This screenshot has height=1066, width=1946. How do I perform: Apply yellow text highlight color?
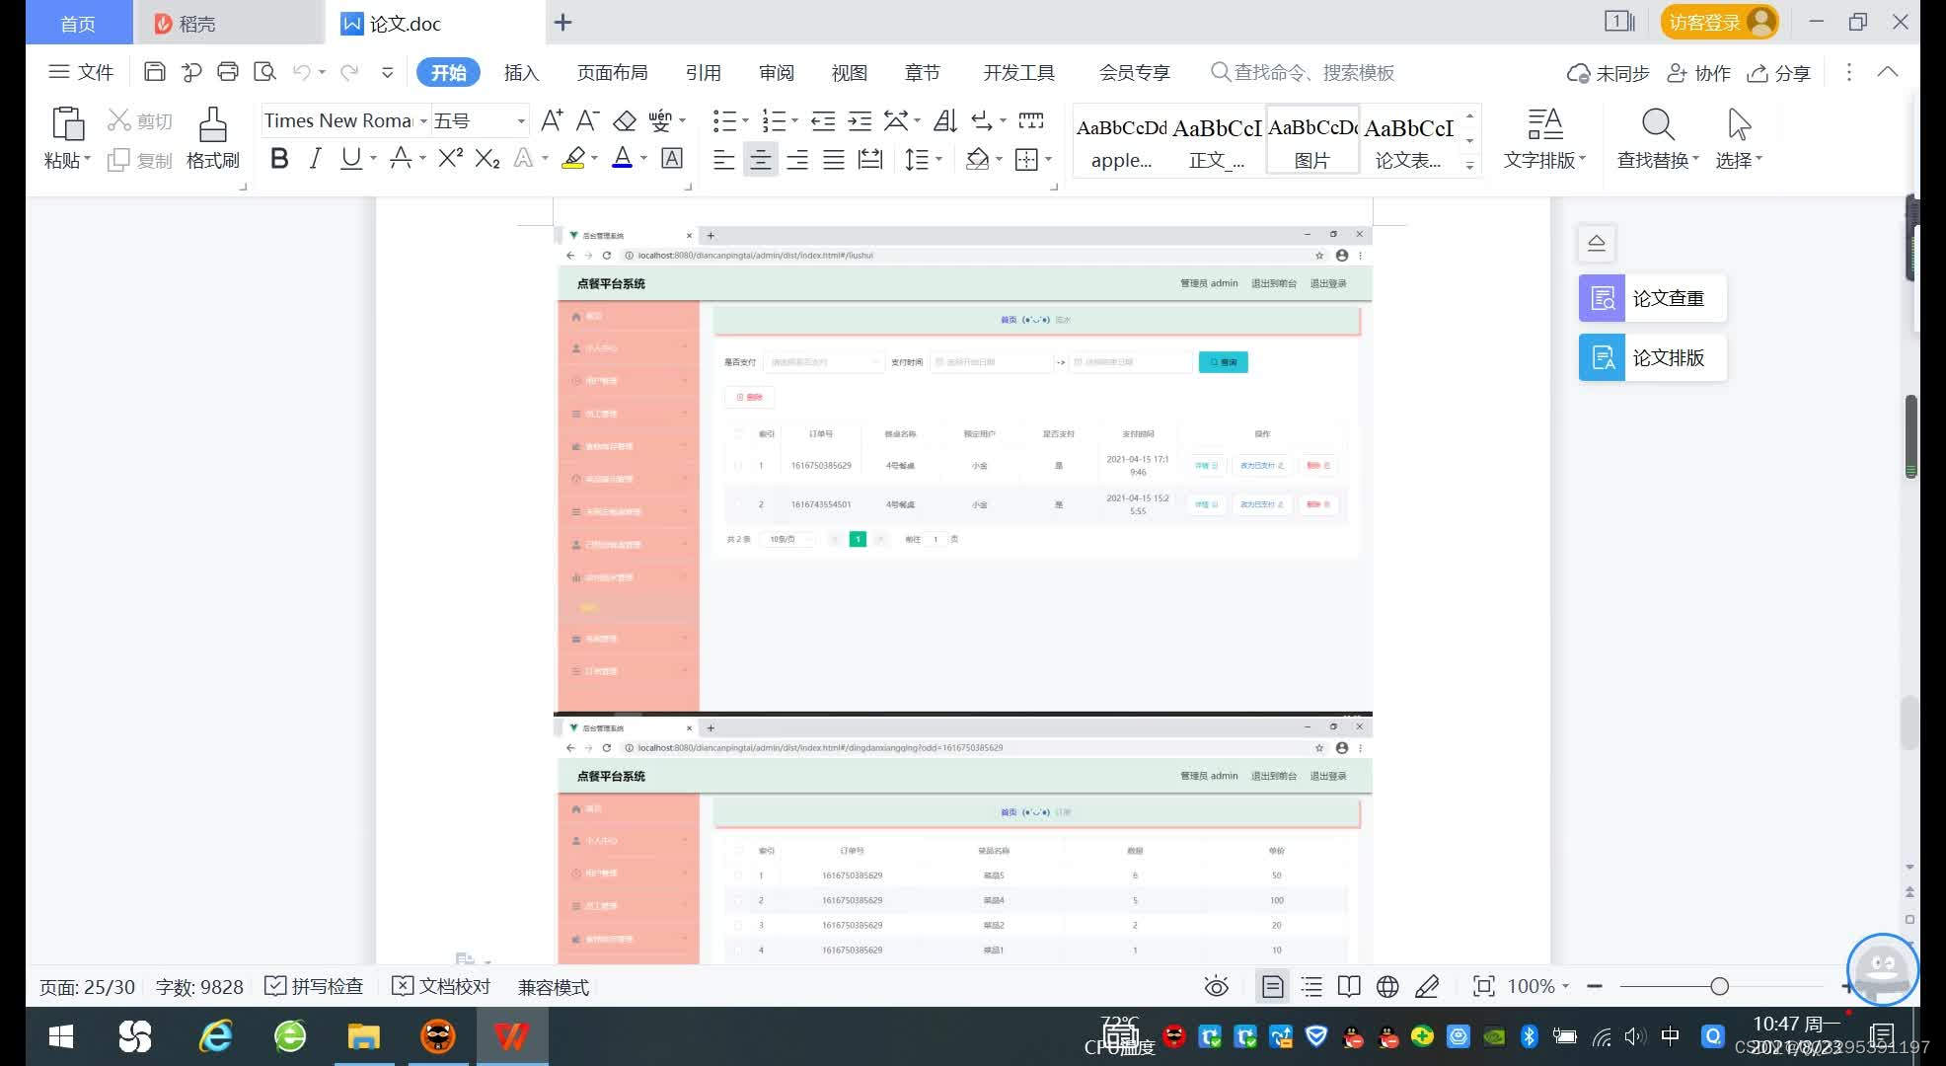click(x=573, y=158)
